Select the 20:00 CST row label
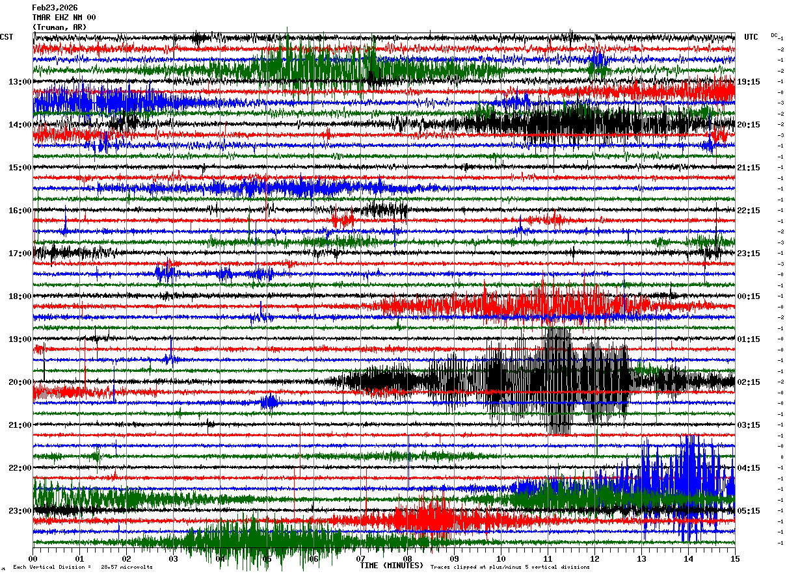 click(x=20, y=382)
